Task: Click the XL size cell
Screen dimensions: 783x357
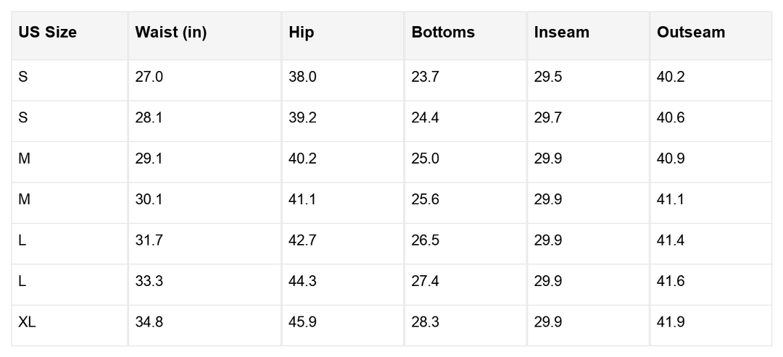Action: tap(27, 322)
